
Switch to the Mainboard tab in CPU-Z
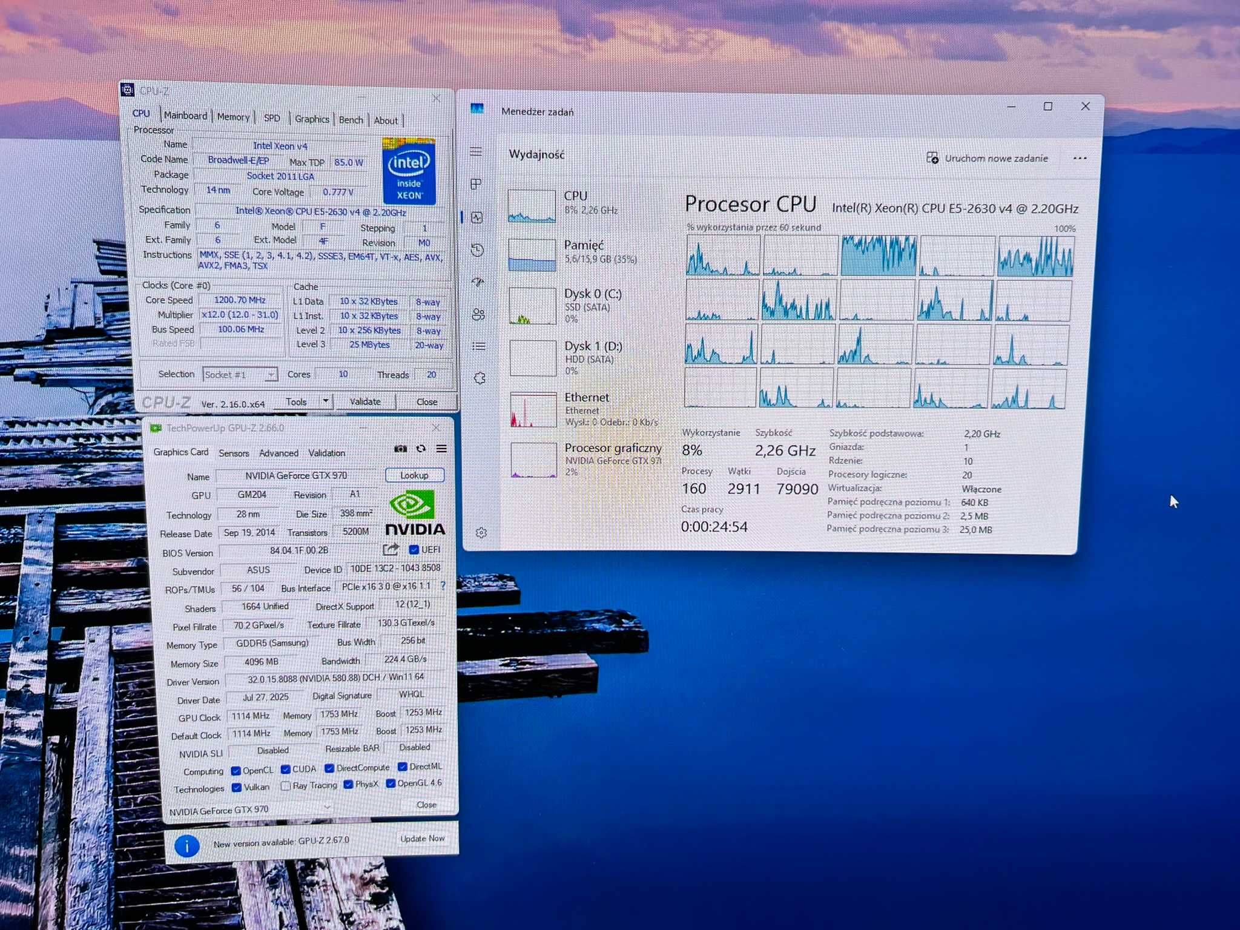pyautogui.click(x=185, y=115)
